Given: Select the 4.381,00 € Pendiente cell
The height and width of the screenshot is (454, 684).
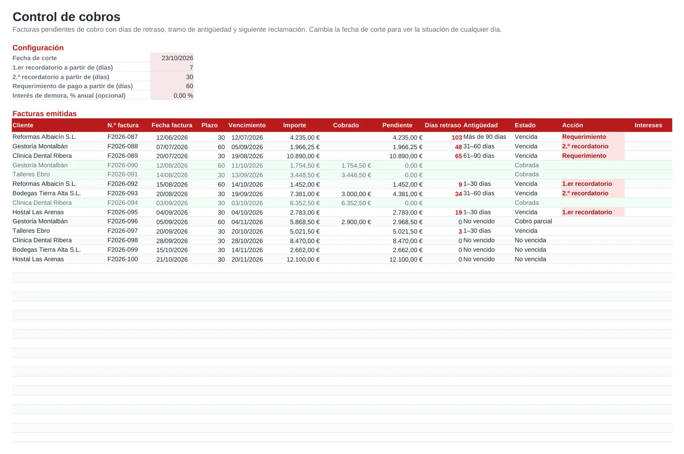Looking at the screenshot, I should (407, 194).
